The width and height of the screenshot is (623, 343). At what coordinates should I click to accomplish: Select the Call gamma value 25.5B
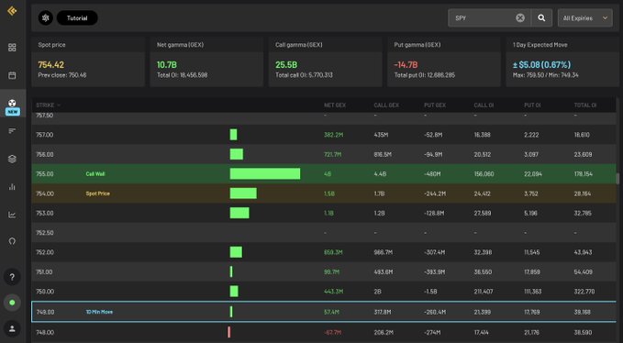click(x=286, y=65)
